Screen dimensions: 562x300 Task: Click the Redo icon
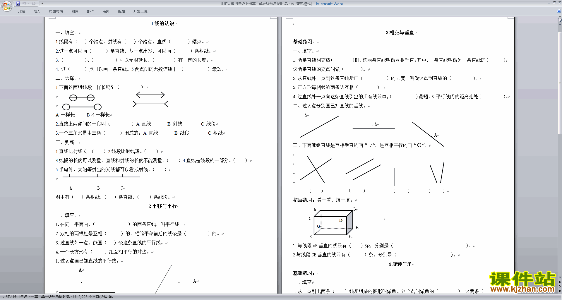pyautogui.click(x=34, y=4)
